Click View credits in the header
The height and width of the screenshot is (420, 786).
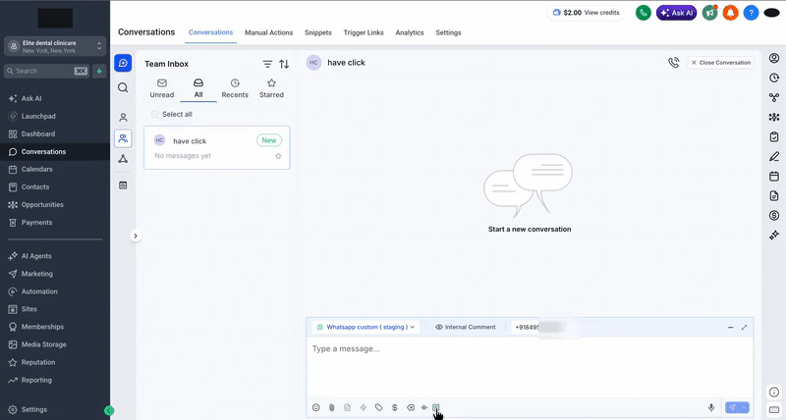pyautogui.click(x=602, y=13)
